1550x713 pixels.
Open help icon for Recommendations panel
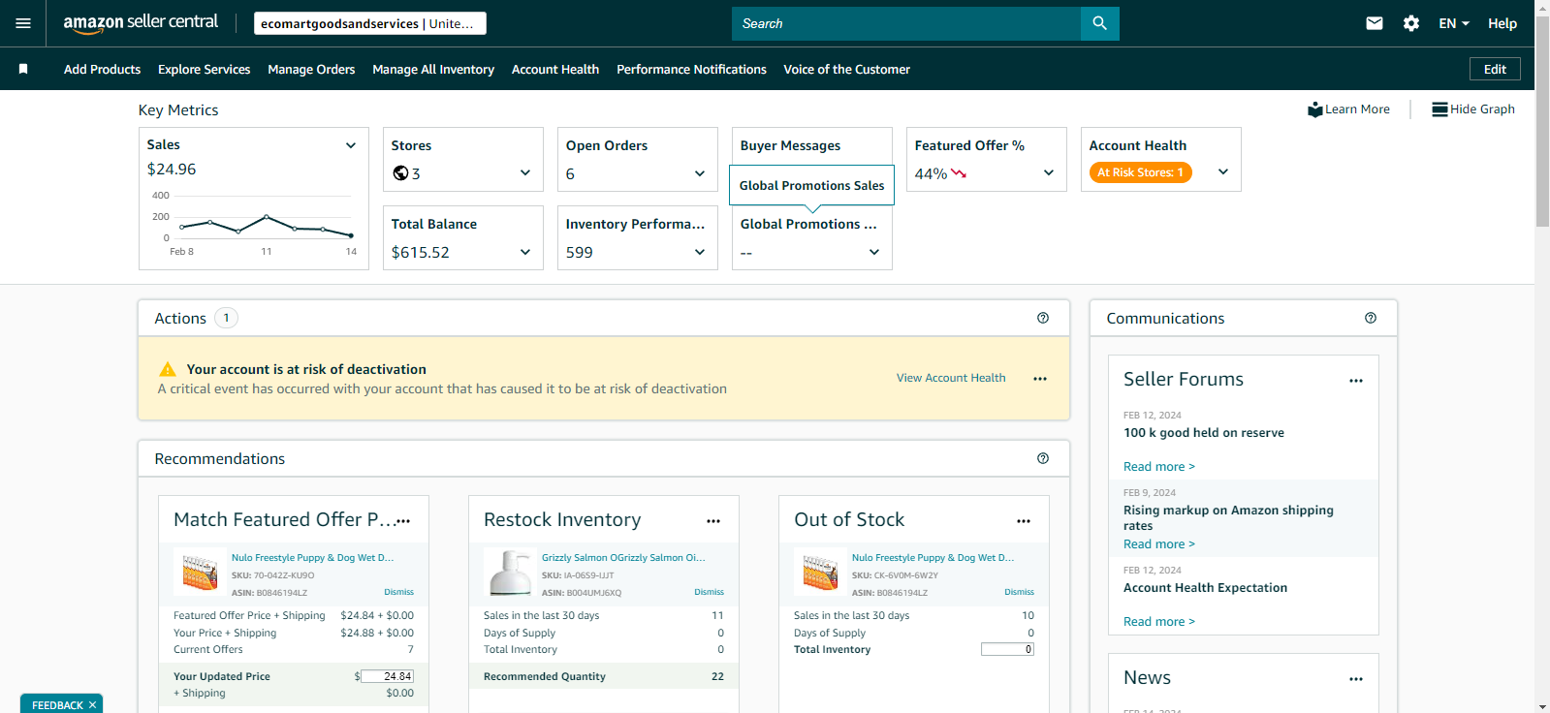coord(1043,458)
